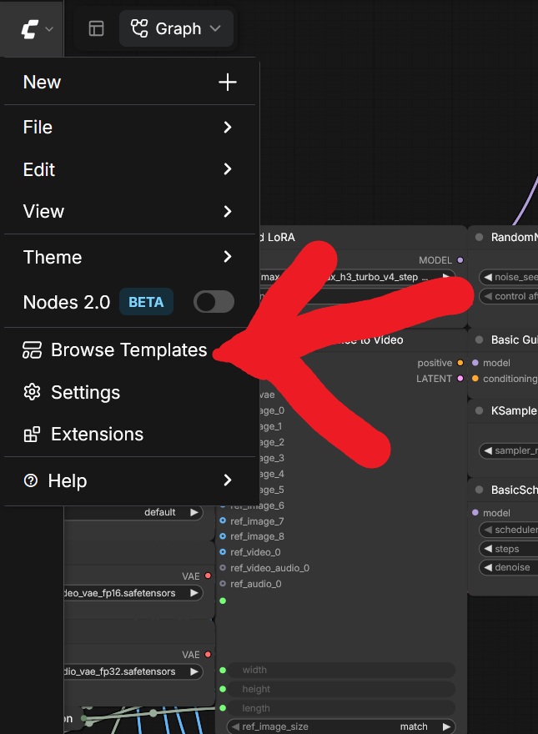
Task: Collapse the RandomNoise node dot
Action: [479, 237]
